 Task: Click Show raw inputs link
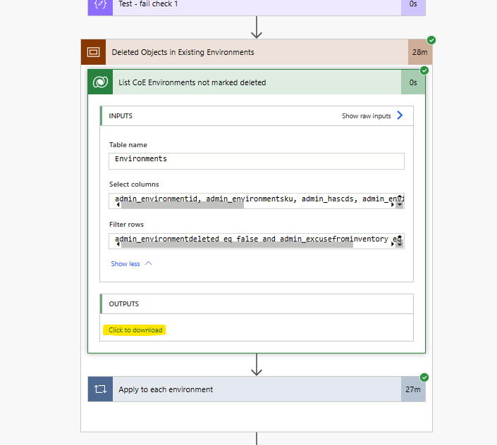pos(366,116)
